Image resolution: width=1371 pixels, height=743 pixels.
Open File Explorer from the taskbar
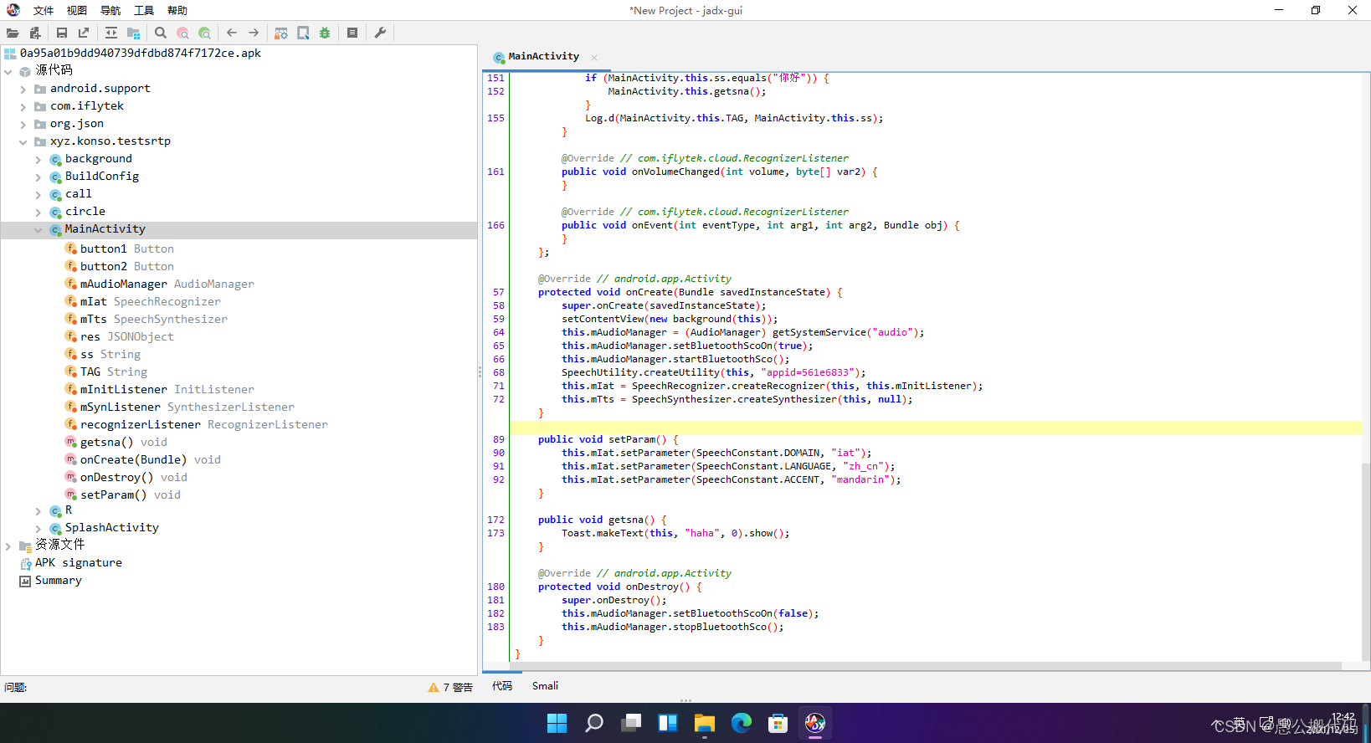(705, 723)
